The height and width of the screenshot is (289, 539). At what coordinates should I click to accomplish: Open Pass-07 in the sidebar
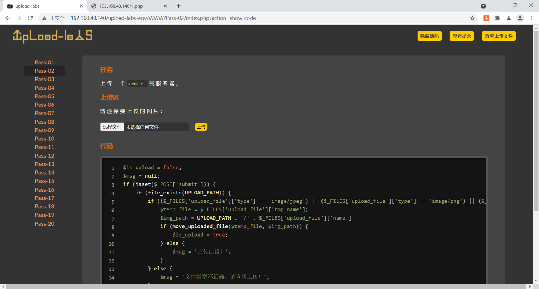44,113
